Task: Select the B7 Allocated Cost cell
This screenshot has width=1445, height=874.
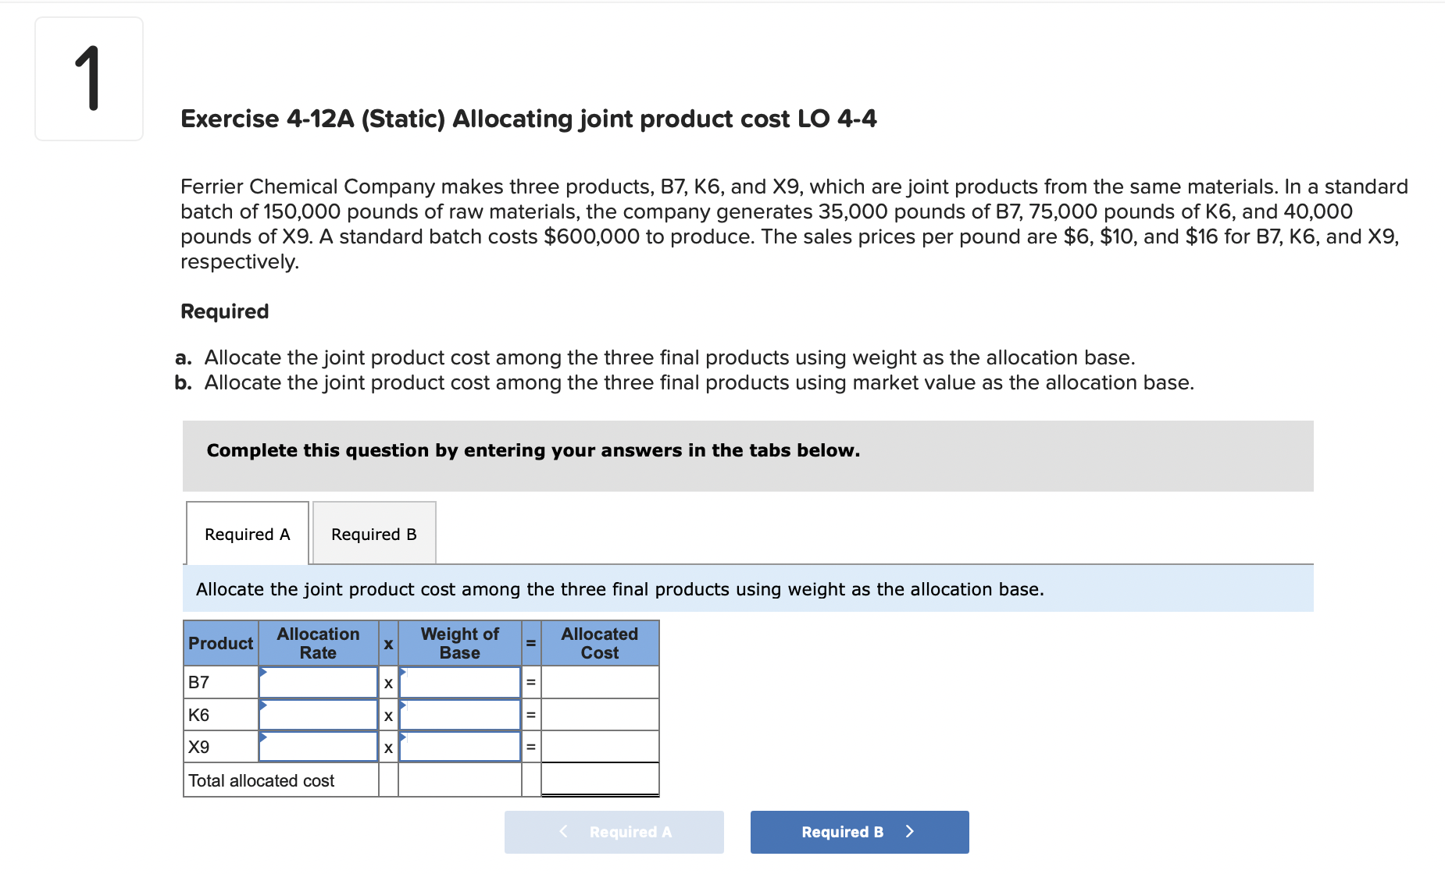Action: [x=599, y=682]
